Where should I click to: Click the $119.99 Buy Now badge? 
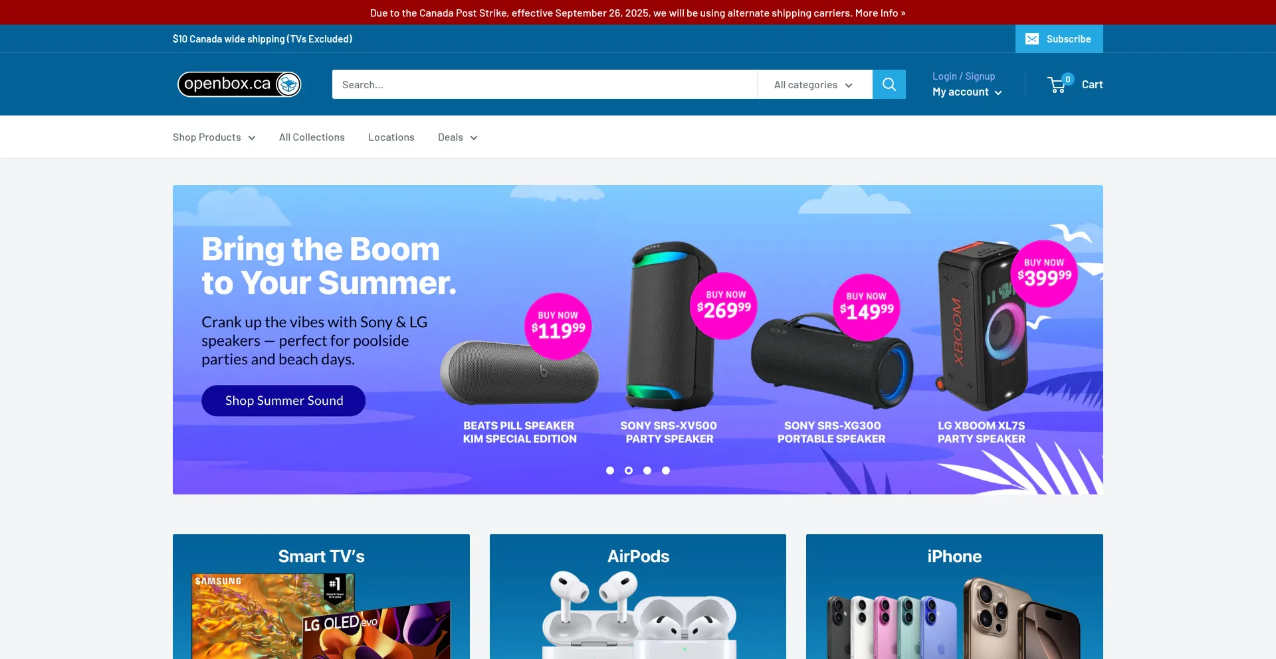pyautogui.click(x=558, y=327)
